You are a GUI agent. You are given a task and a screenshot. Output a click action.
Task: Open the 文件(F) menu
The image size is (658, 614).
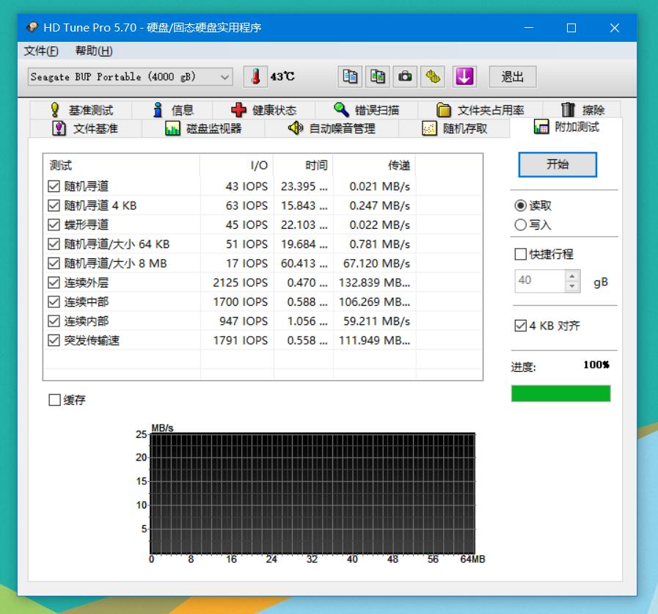coord(41,51)
